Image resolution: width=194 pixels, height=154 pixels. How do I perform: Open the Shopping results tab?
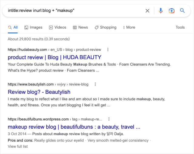point(105,27)
